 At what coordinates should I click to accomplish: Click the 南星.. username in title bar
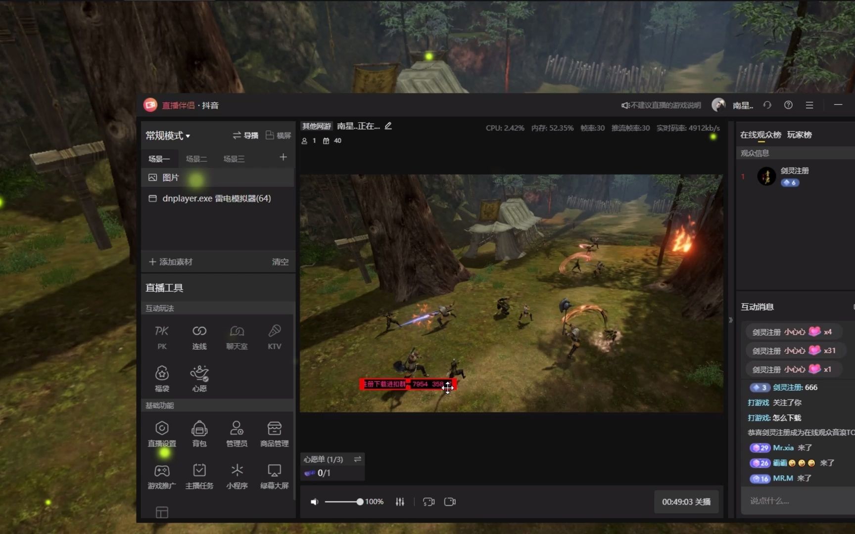743,105
